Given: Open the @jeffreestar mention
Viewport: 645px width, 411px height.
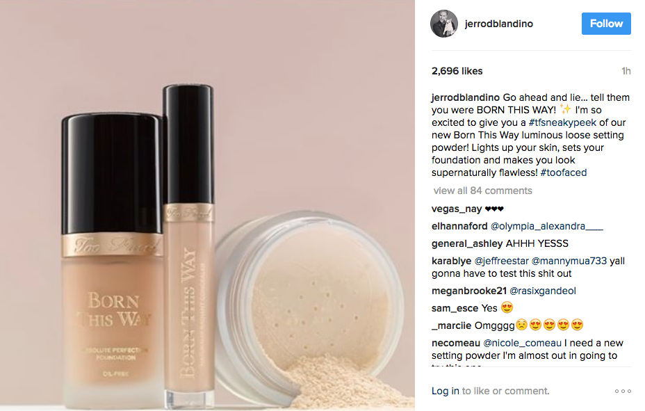Looking at the screenshot, I should 501,261.
